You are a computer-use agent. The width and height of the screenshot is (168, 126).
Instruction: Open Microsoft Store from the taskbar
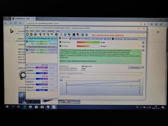[36, 107]
